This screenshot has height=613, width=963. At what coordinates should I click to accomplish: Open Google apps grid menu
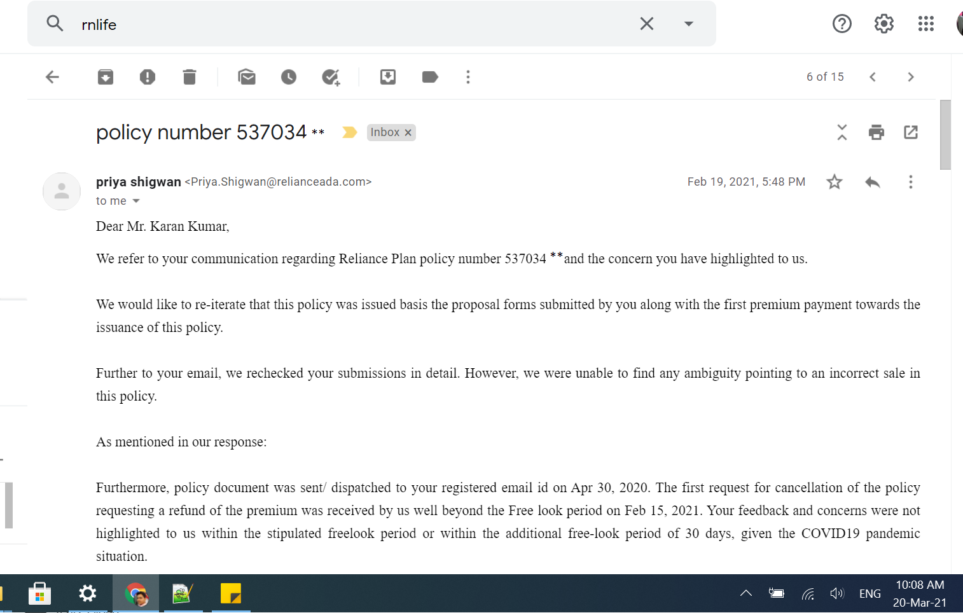pyautogui.click(x=926, y=24)
